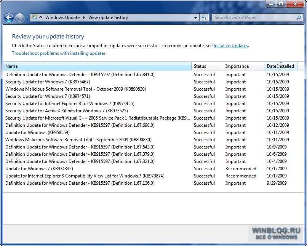The image size is (307, 246).
Task: Click the search magnifier icon
Action: [x=299, y=18]
